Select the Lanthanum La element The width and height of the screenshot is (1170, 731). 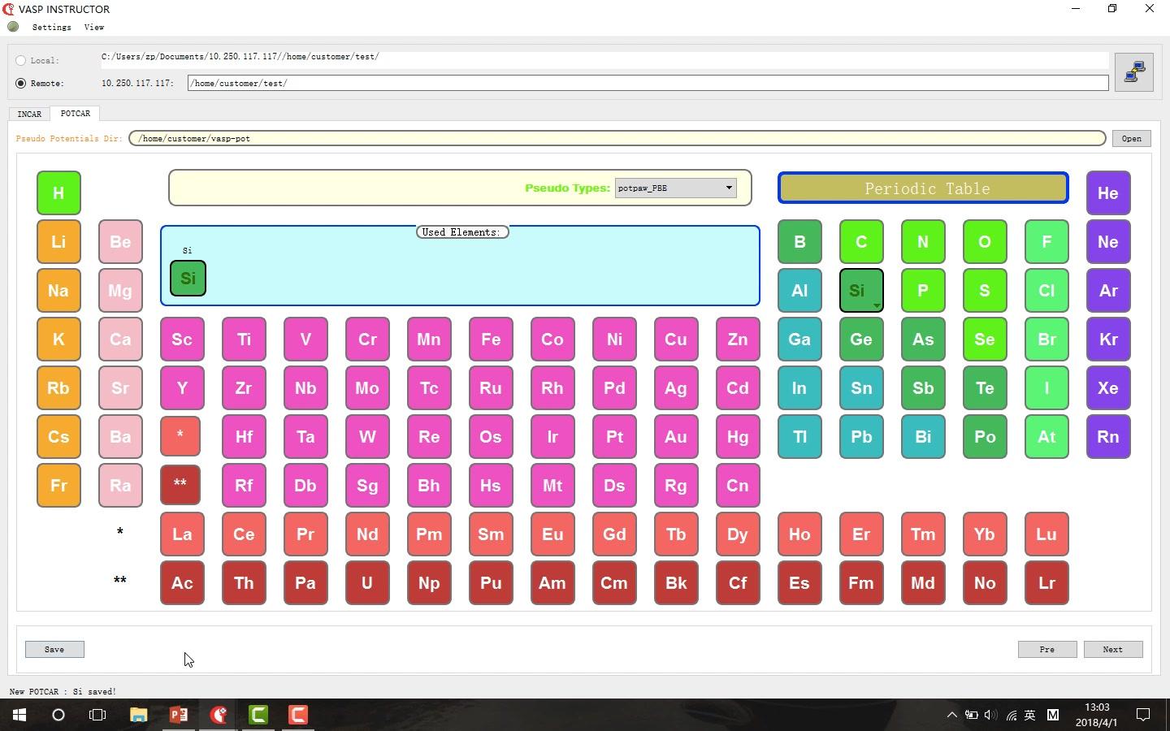pyautogui.click(x=182, y=534)
